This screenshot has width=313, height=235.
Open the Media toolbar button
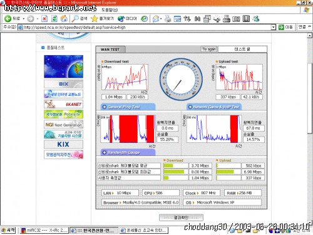click(x=127, y=19)
